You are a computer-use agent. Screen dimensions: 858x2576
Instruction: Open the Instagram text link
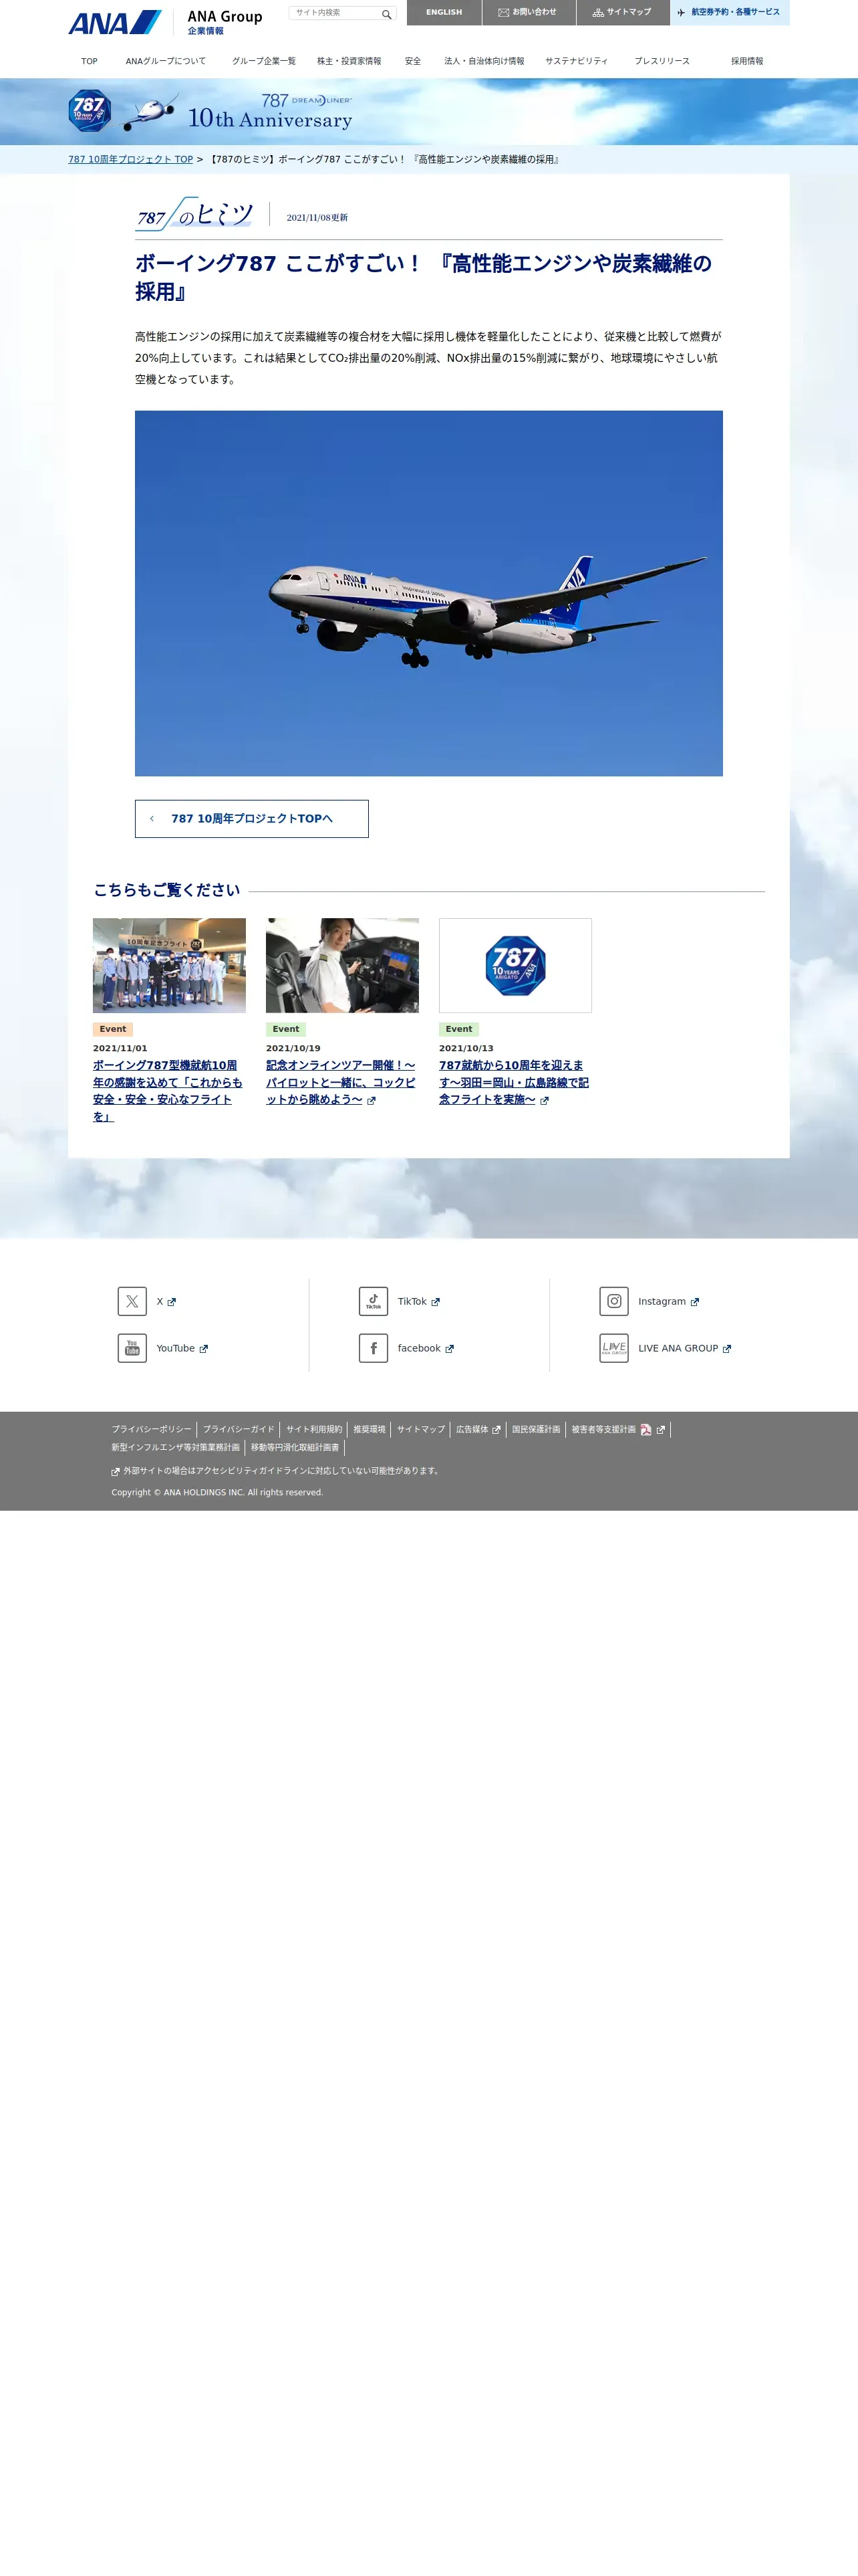click(x=662, y=1301)
